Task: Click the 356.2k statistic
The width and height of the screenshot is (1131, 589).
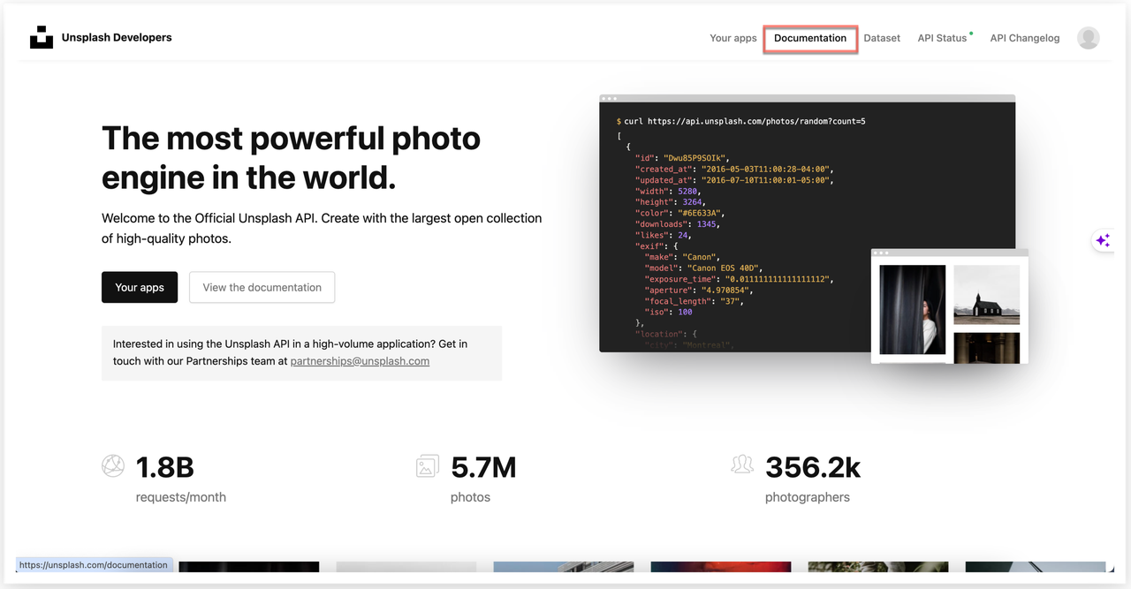Action: pyautogui.click(x=813, y=467)
